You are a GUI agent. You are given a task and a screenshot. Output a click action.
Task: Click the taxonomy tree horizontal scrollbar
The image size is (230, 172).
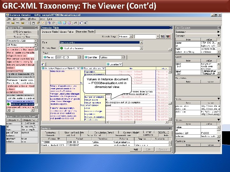pos(20,110)
